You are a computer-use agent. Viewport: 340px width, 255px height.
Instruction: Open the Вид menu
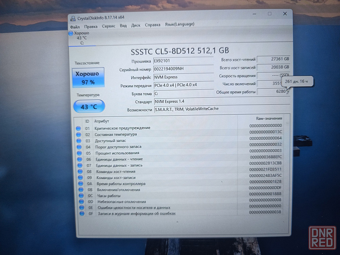(123, 26)
